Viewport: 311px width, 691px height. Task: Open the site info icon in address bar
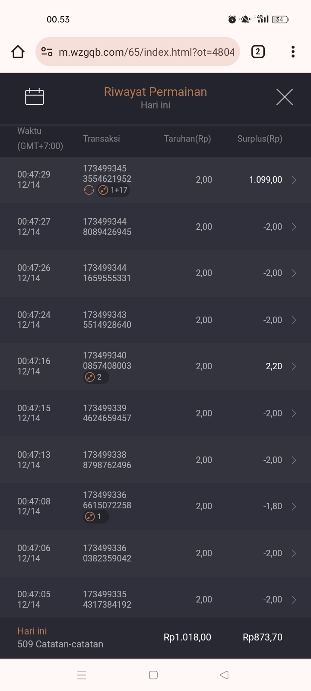coord(47,52)
